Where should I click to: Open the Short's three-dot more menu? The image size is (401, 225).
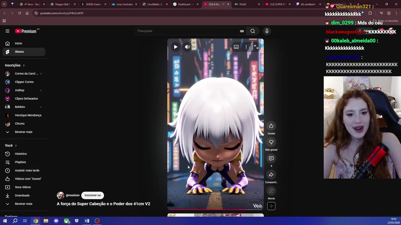click(x=246, y=47)
